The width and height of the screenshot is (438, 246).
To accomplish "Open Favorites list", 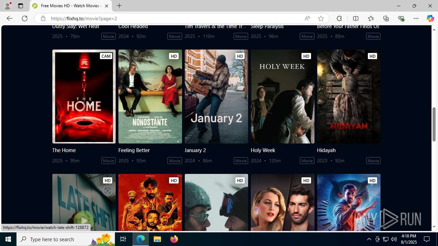I will pyautogui.click(x=371, y=18).
